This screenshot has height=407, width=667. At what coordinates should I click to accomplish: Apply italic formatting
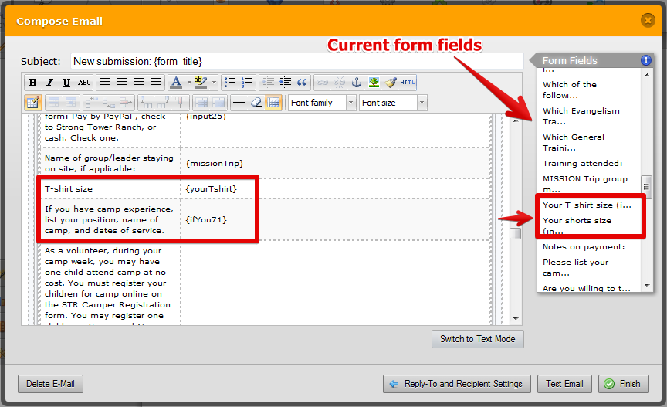pos(49,83)
